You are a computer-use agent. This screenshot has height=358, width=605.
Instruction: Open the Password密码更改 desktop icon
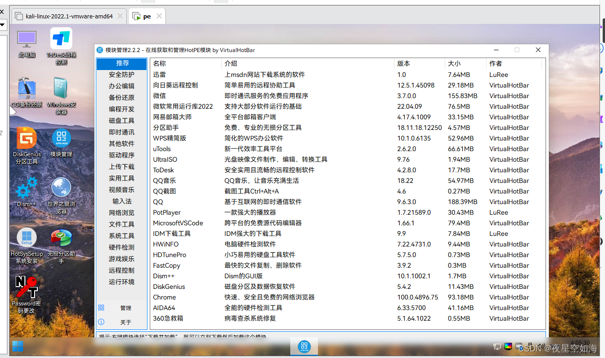click(27, 295)
